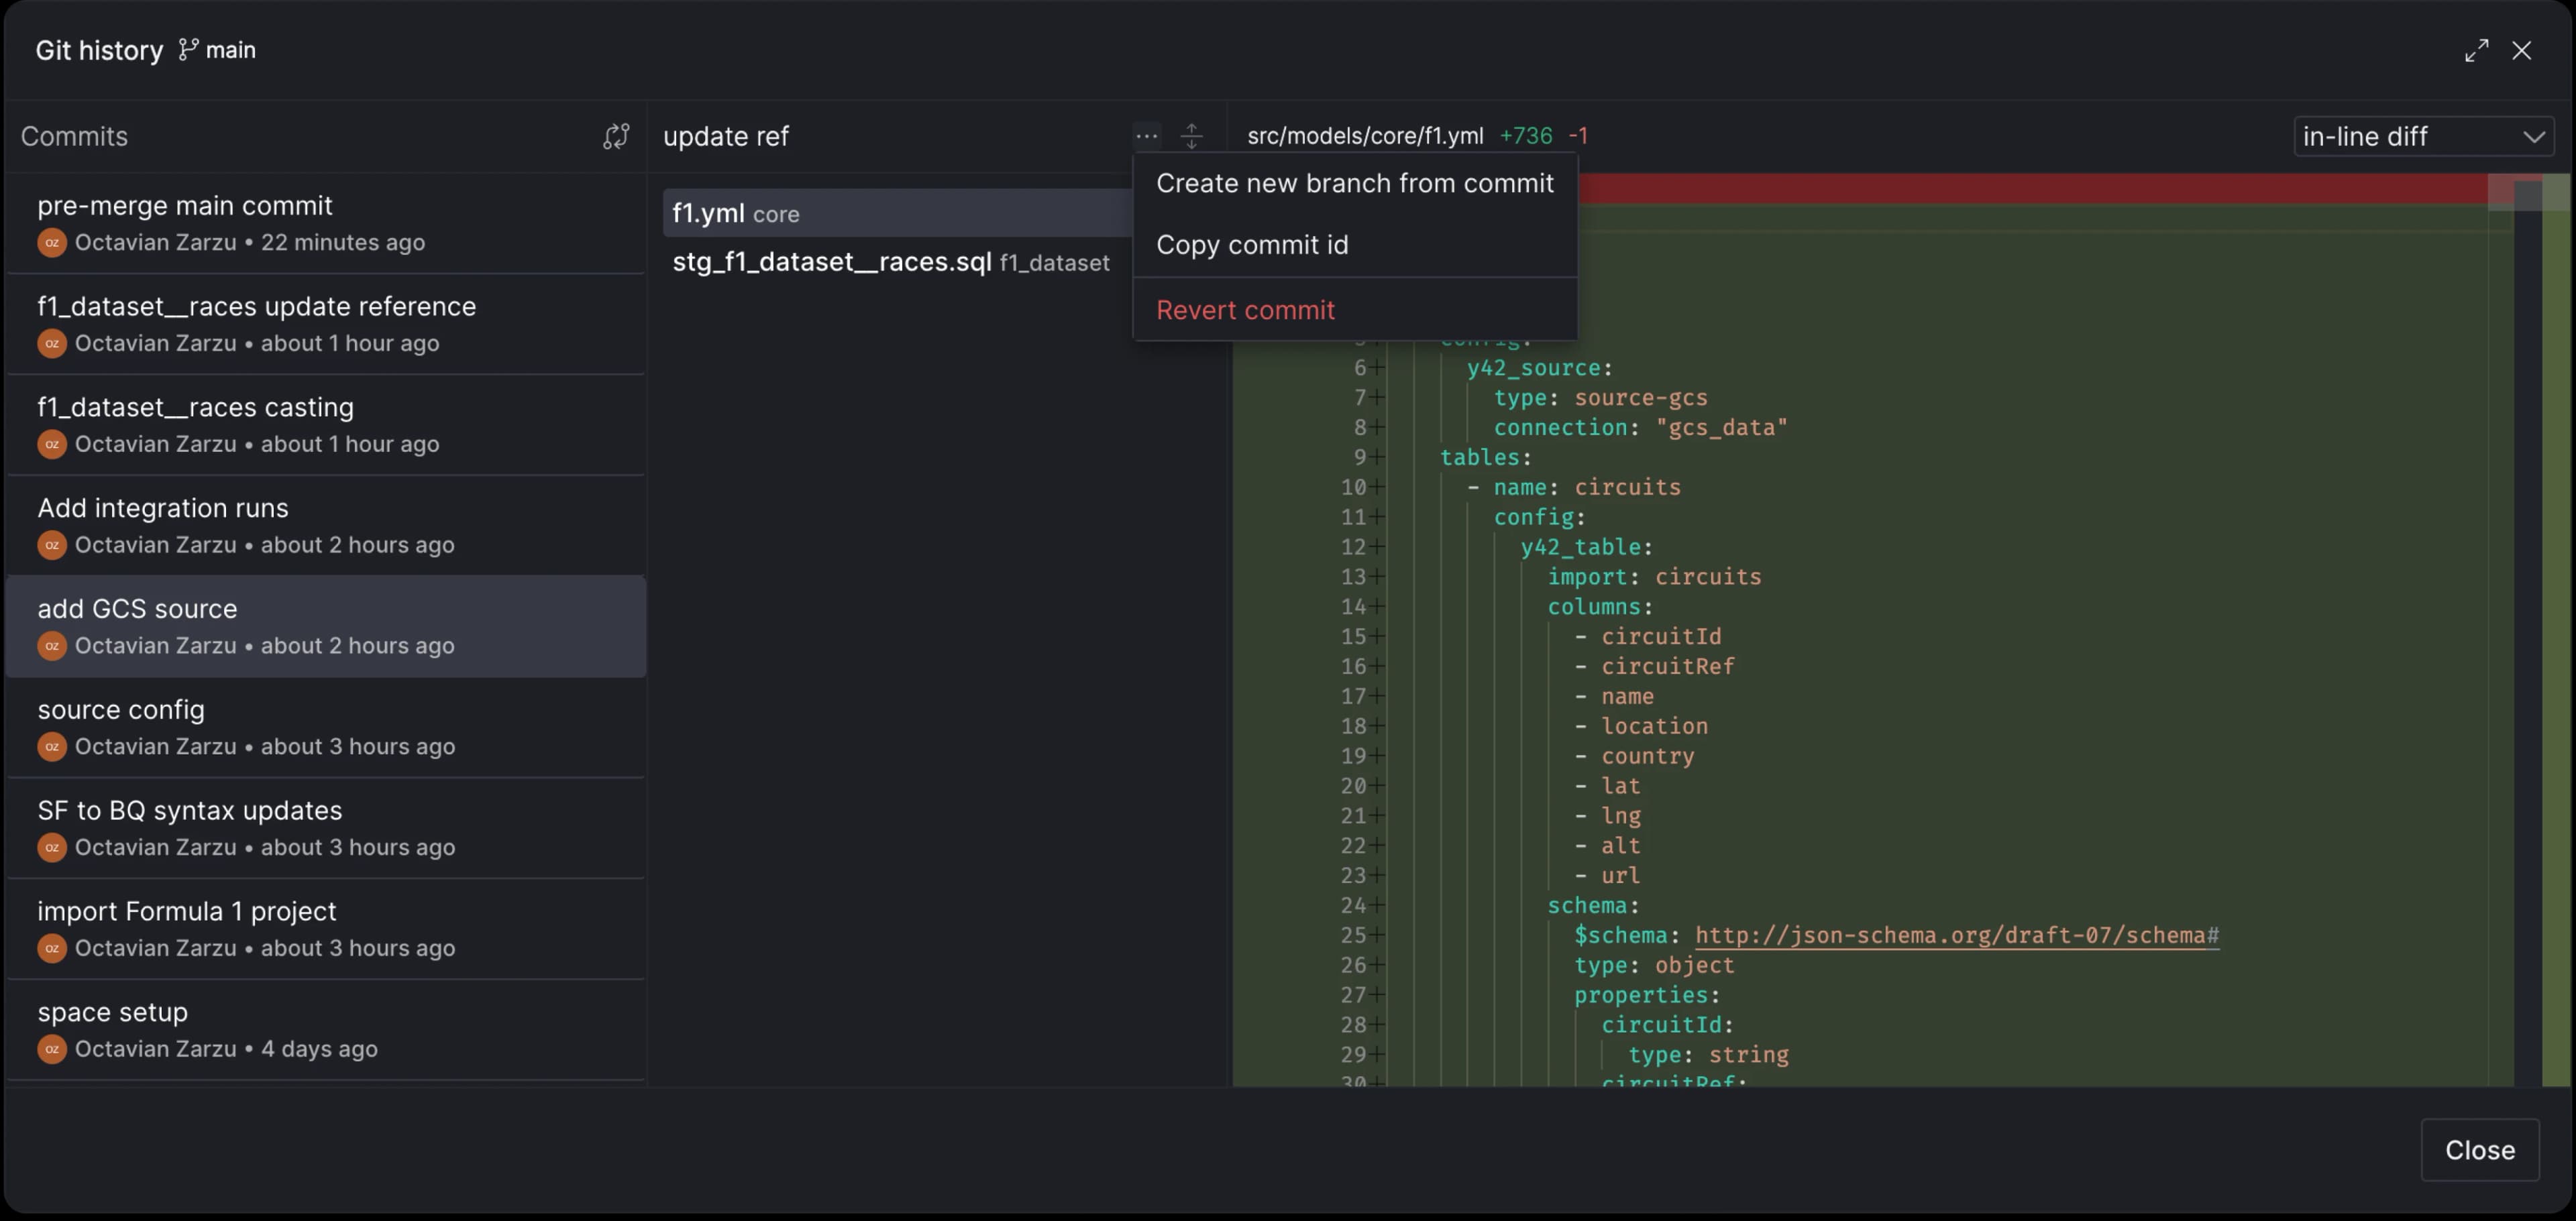Expand the Git history dialog to fullscreen
2576x1221 pixels.
[x=2476, y=51]
